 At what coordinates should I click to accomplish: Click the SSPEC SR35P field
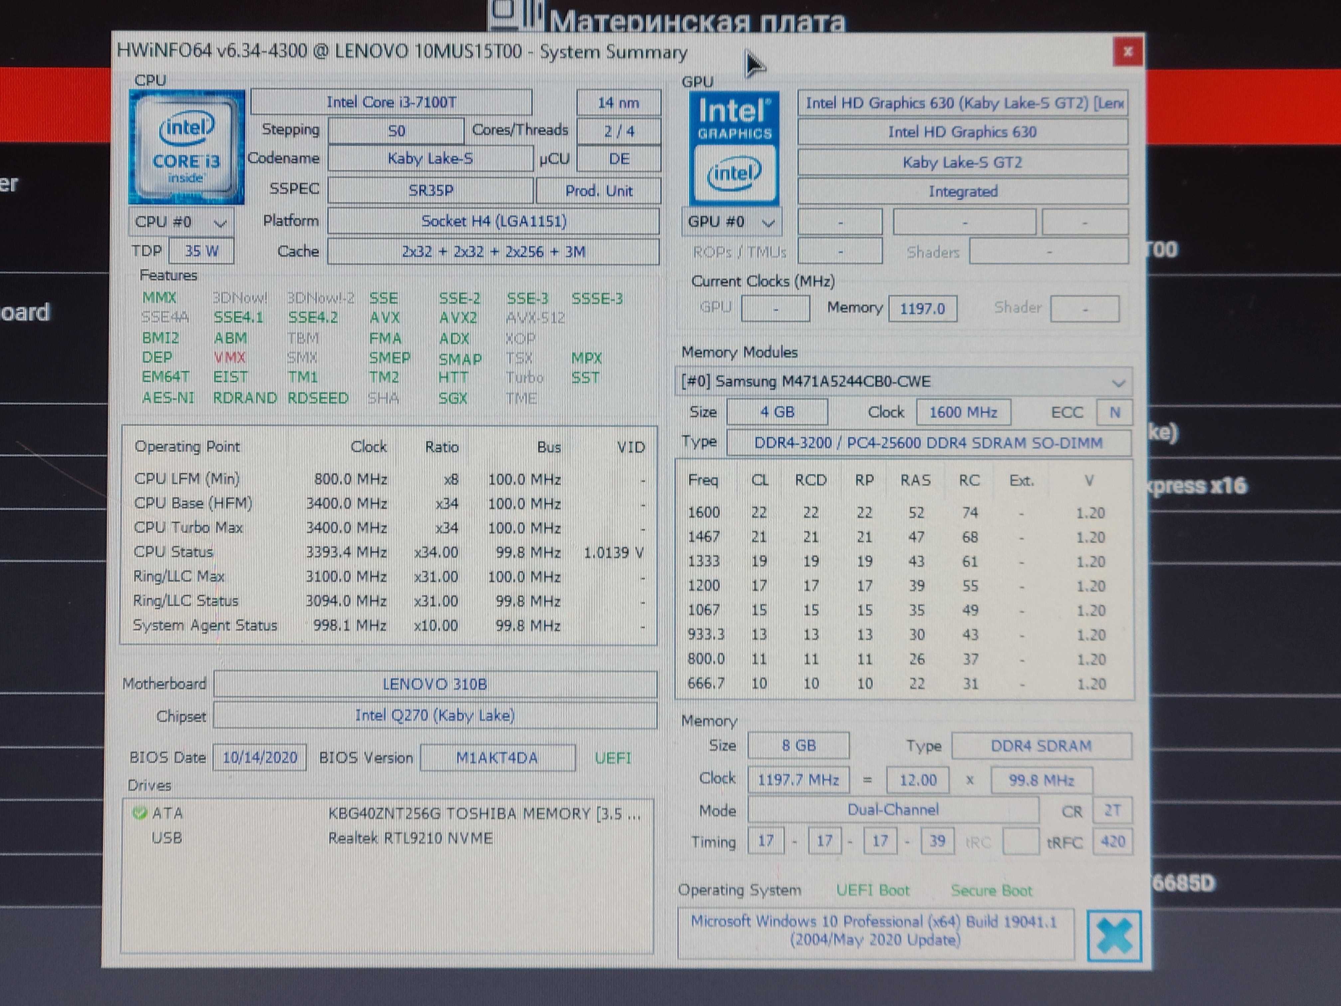(430, 190)
